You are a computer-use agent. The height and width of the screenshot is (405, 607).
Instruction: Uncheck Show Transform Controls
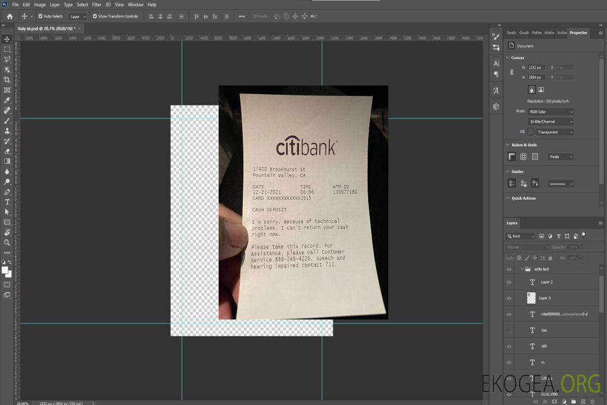point(94,16)
